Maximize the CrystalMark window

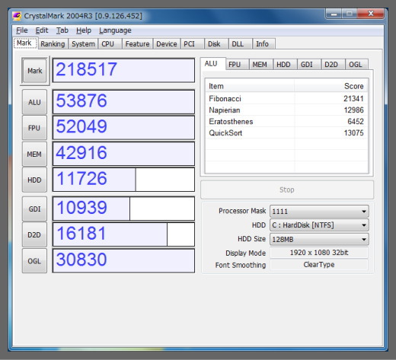click(350, 14)
